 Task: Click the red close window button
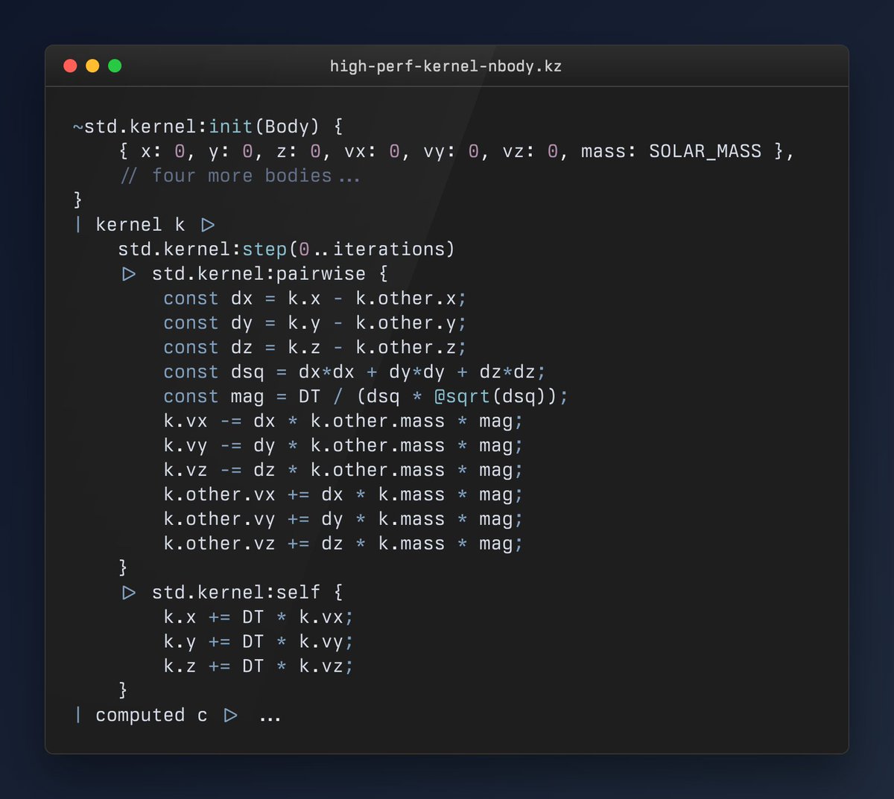[70, 66]
